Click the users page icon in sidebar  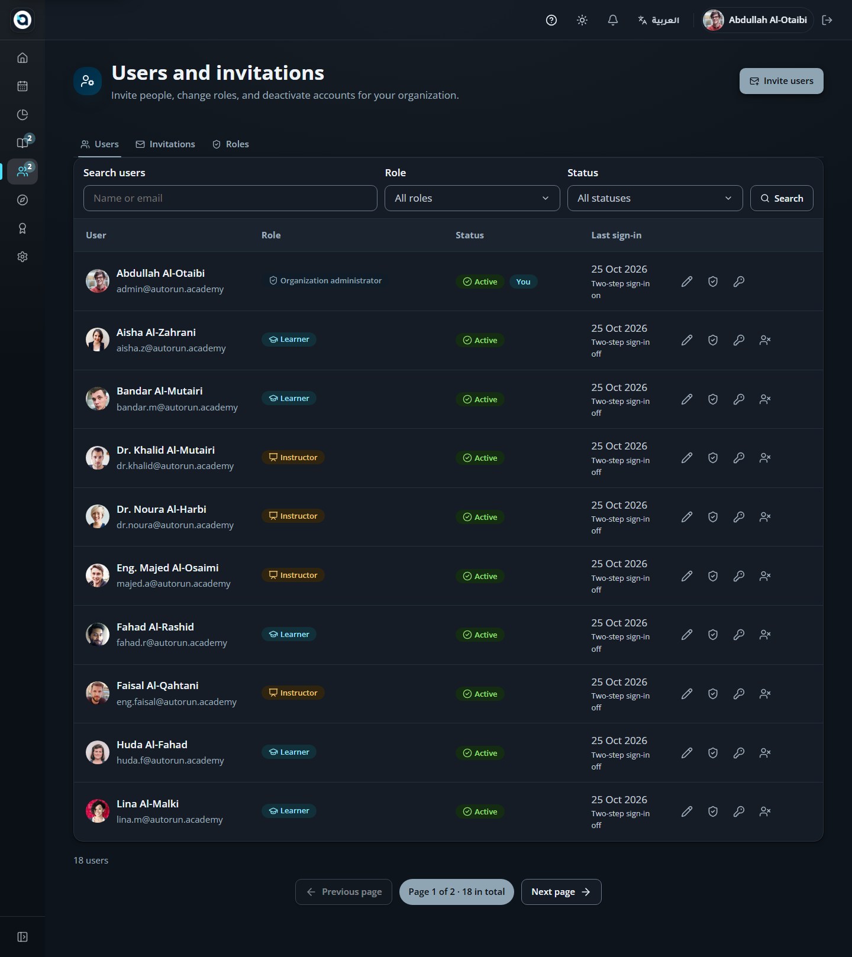point(22,172)
